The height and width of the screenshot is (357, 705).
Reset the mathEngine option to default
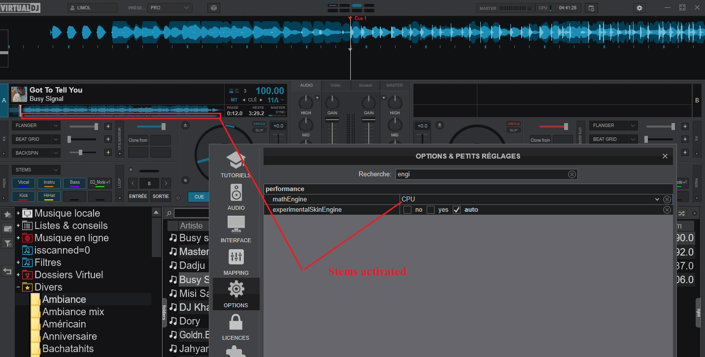coord(667,199)
